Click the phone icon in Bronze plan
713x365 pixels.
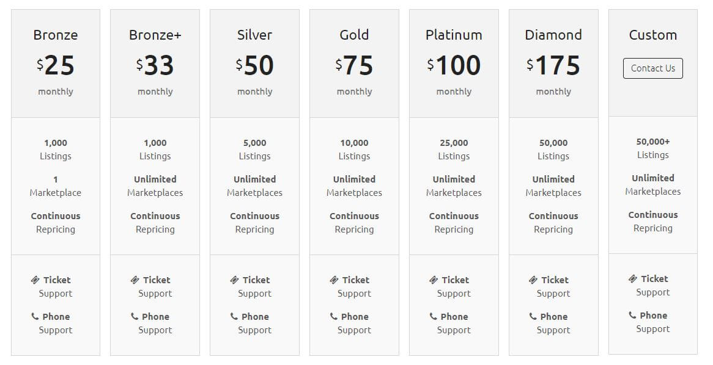point(35,316)
